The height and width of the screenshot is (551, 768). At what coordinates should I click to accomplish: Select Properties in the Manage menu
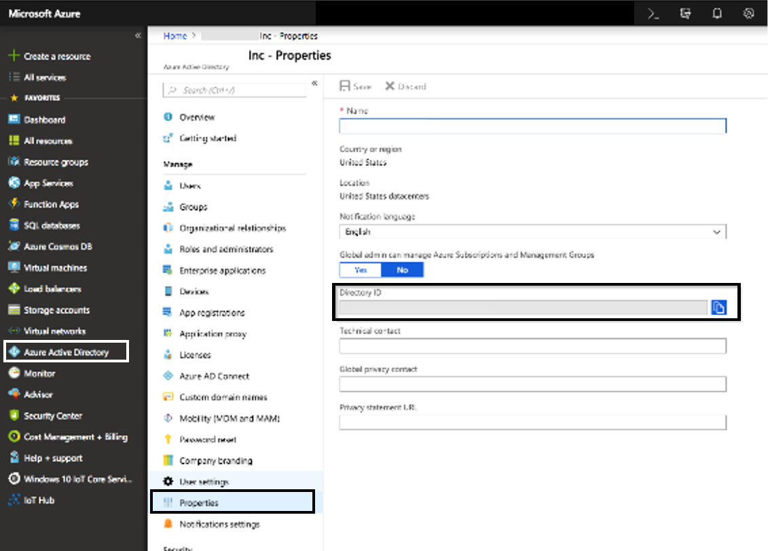coord(199,503)
